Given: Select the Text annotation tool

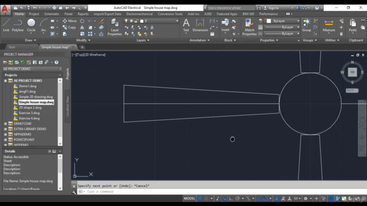Looking at the screenshot, I should click(x=186, y=25).
